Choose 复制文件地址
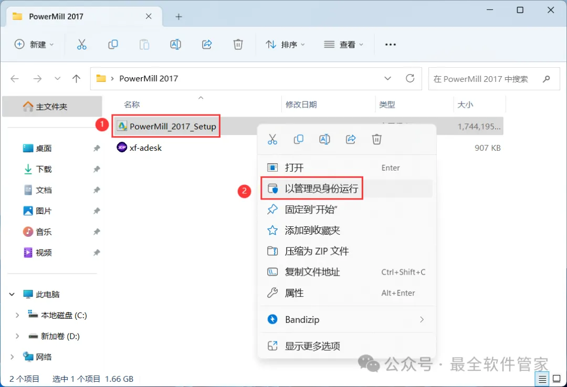 click(347, 272)
